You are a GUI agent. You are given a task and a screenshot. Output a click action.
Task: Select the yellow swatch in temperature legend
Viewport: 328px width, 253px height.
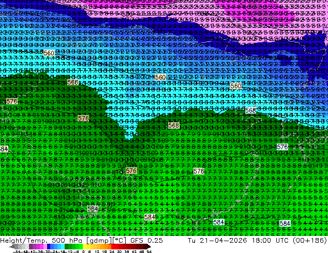(84, 247)
